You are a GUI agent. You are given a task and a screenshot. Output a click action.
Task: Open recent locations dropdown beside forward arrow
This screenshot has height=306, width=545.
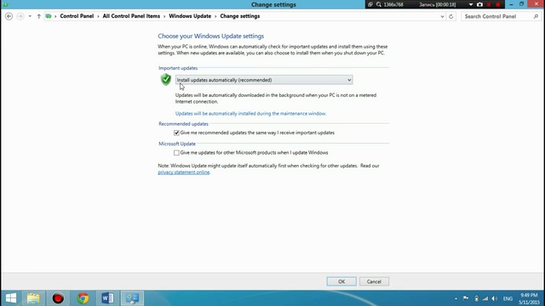[x=30, y=16]
